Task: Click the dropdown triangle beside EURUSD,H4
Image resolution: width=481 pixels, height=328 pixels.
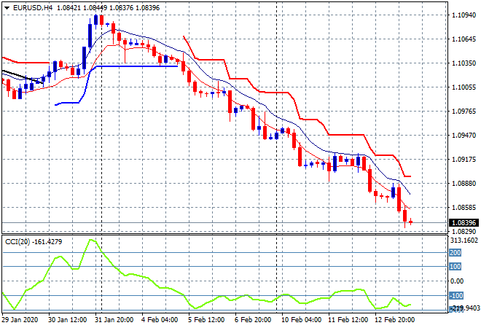Action: click(7, 7)
